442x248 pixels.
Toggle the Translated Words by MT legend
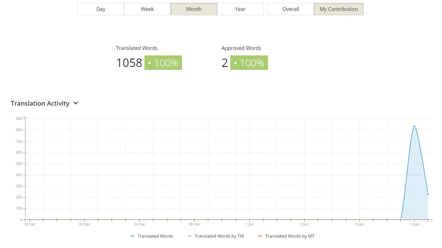pos(286,236)
